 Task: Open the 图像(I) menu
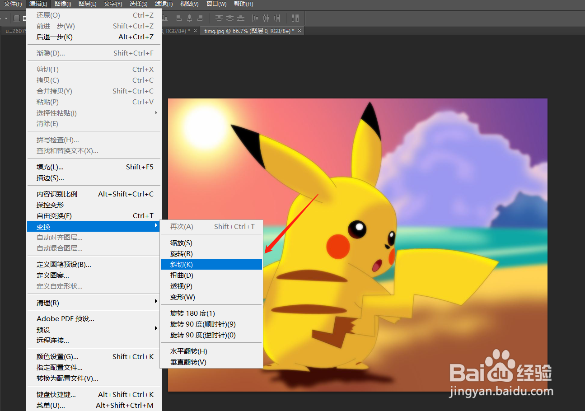(x=63, y=4)
